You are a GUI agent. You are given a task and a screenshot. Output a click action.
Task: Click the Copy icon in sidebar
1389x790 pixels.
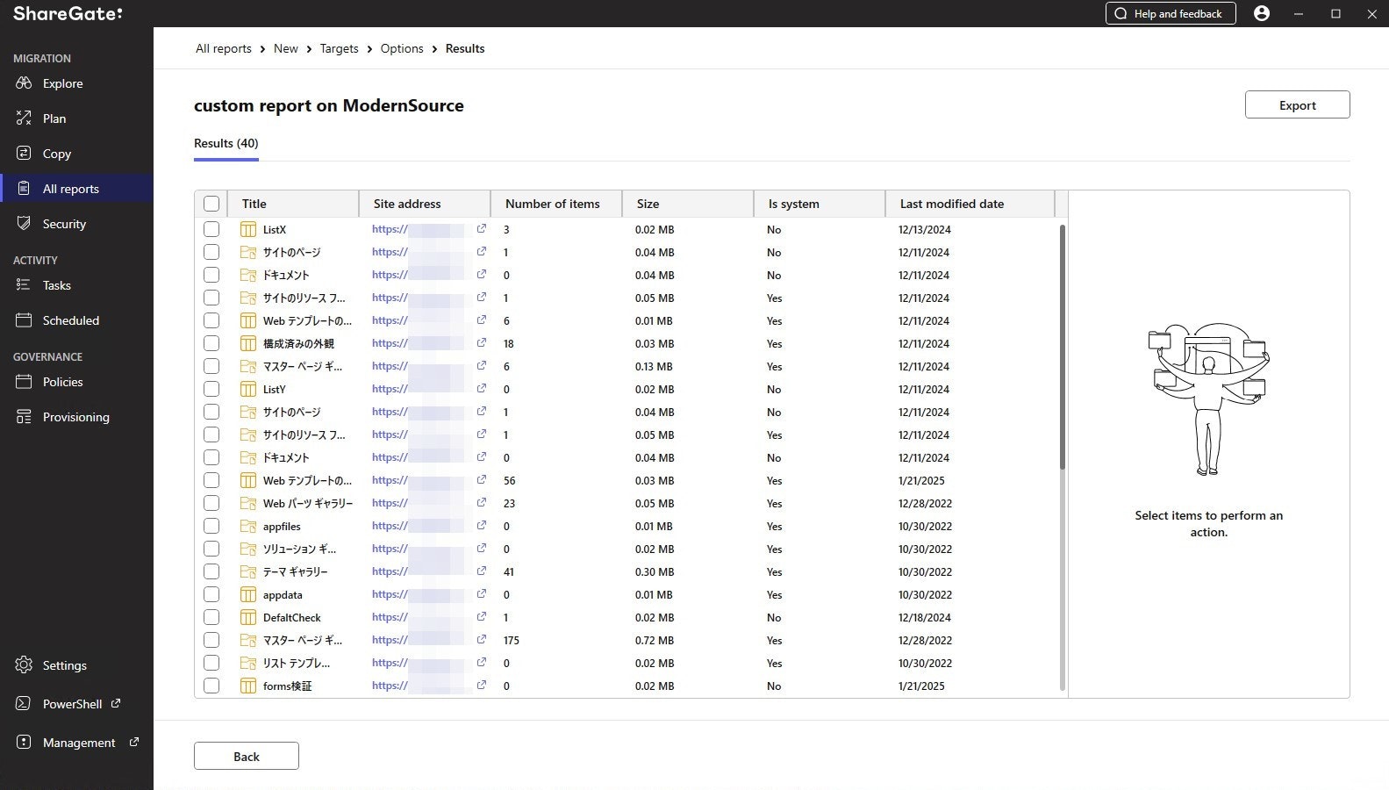point(24,154)
